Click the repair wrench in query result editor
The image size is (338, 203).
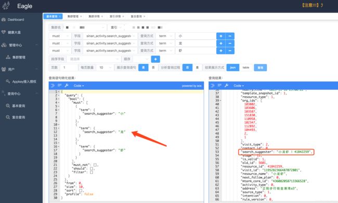tap(227, 86)
